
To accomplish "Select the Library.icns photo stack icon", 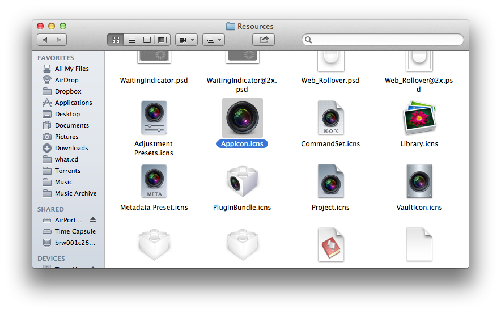I will click(x=419, y=117).
